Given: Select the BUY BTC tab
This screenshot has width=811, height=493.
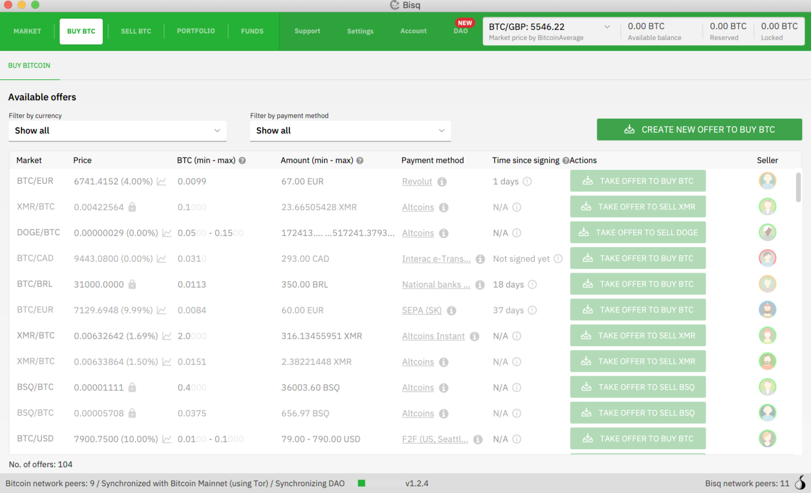Looking at the screenshot, I should click(x=81, y=31).
